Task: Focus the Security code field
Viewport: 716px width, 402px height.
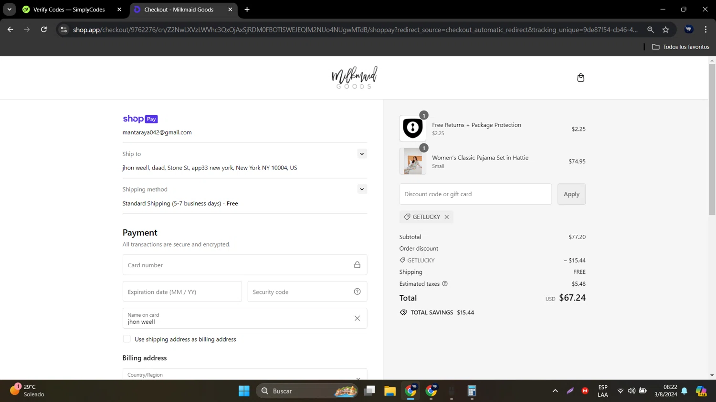Action: click(x=307, y=291)
